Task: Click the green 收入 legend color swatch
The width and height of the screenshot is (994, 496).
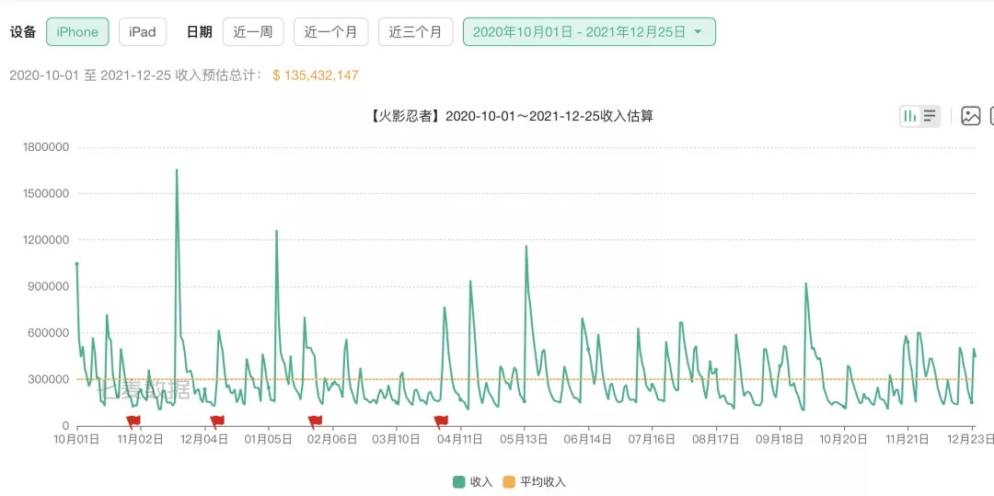Action: coord(459,482)
